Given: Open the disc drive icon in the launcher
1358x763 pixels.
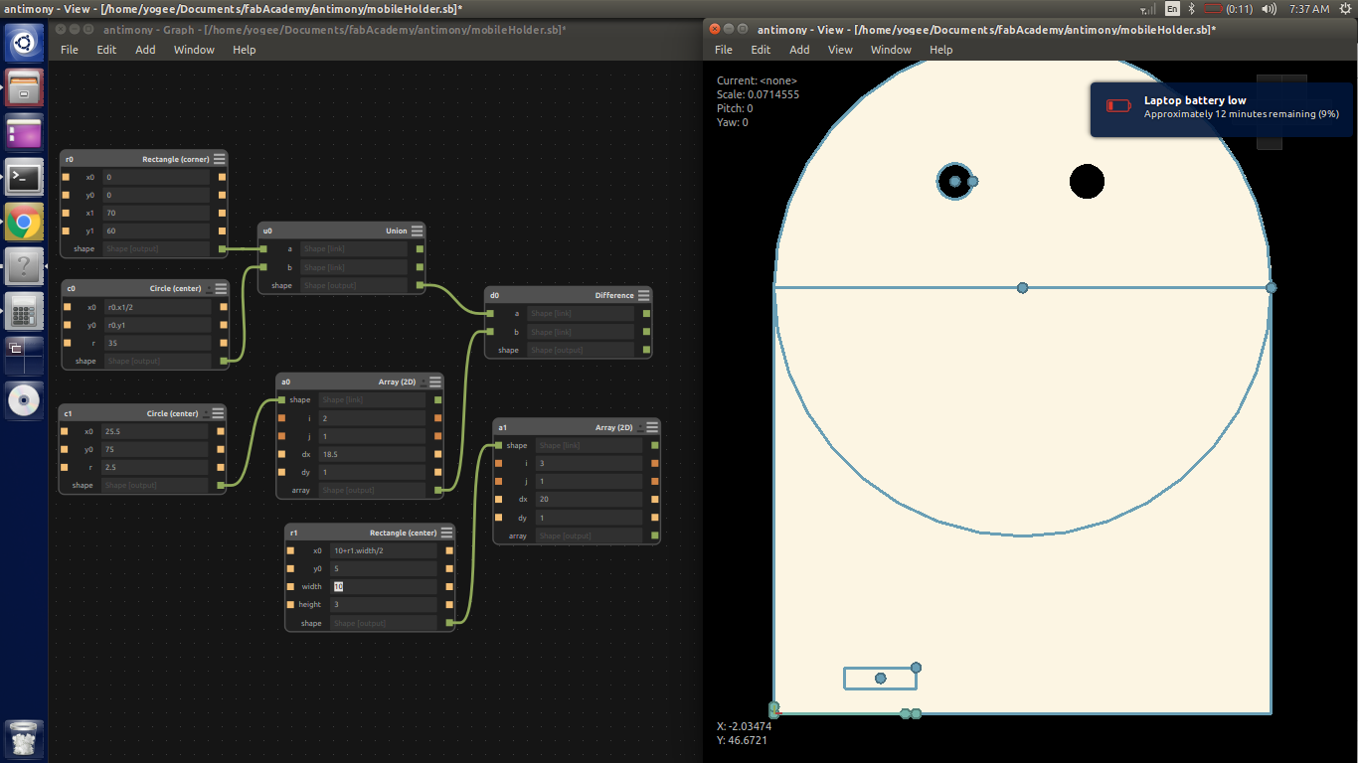Looking at the screenshot, I should (x=24, y=400).
